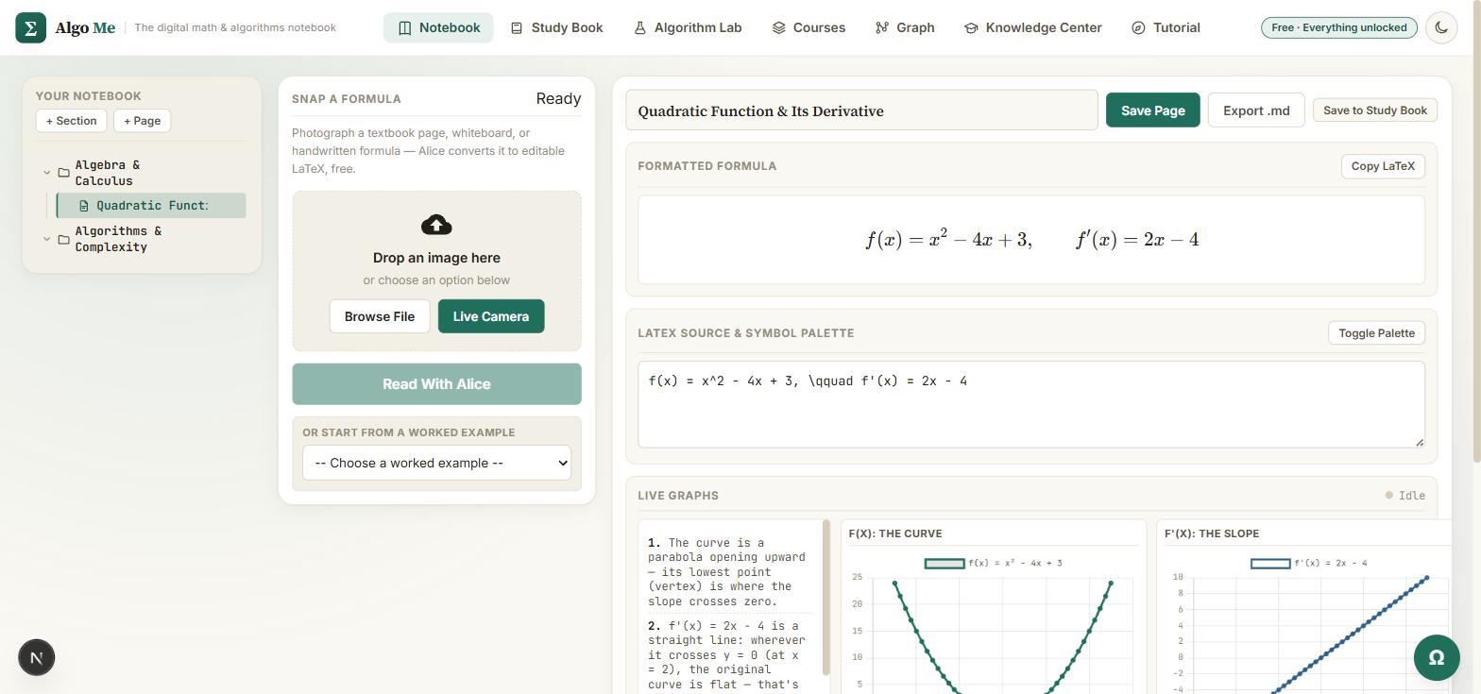The image size is (1481, 694).
Task: Click the Study Book tab icon
Action: tap(517, 27)
